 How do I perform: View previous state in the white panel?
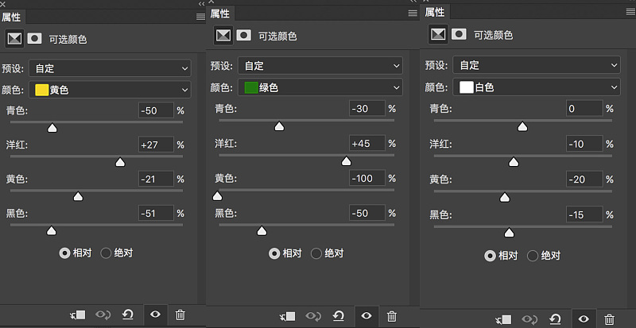point(529,320)
